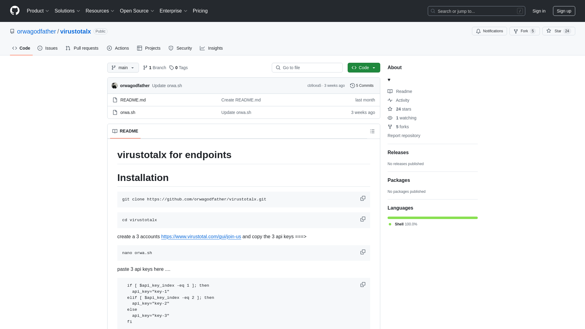Image resolution: width=585 pixels, height=329 pixels.
Task: Click the Notifications bell button
Action: tap(489, 31)
